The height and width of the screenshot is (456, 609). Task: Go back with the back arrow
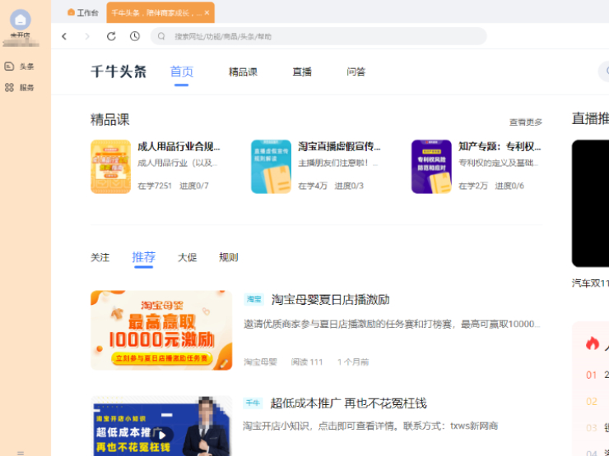pyautogui.click(x=64, y=36)
